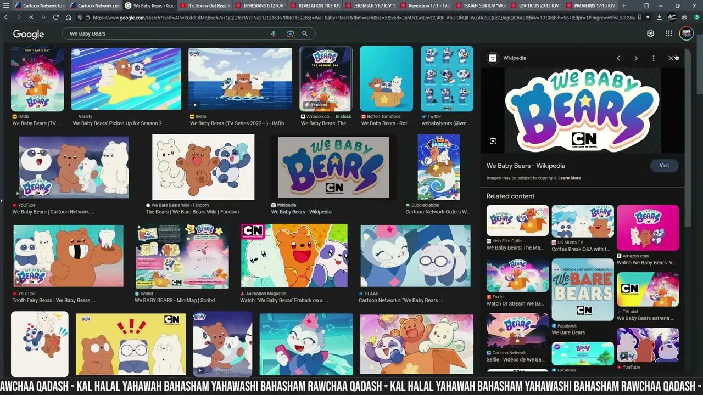Image resolution: width=703 pixels, height=395 pixels.
Task: Open the GLAAD image result
Action: pos(415,256)
